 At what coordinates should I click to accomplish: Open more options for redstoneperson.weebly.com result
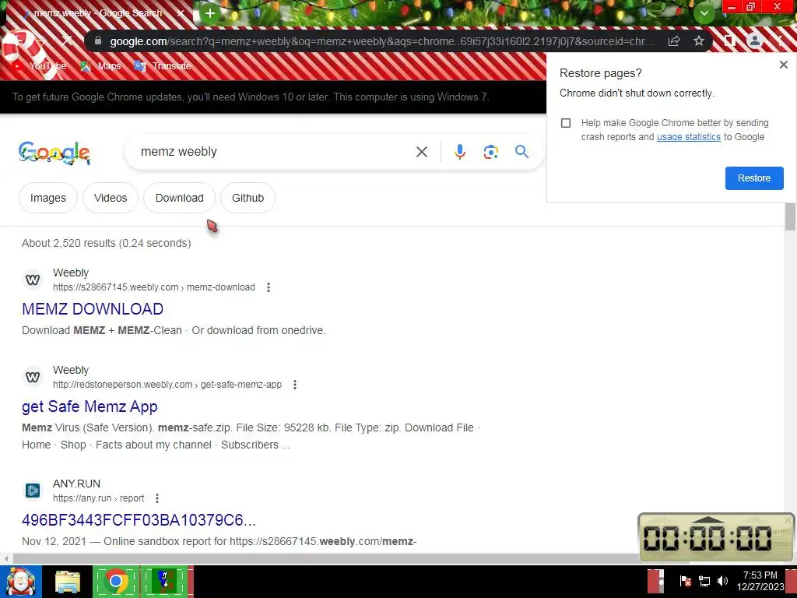(x=295, y=385)
